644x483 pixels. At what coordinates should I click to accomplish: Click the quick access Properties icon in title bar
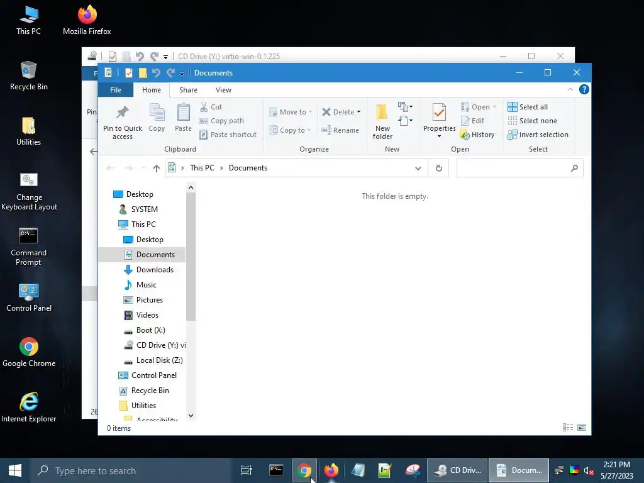(x=128, y=73)
